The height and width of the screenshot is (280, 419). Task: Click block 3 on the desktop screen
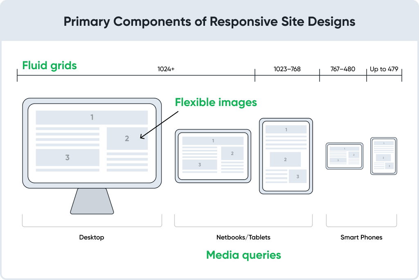(68, 158)
